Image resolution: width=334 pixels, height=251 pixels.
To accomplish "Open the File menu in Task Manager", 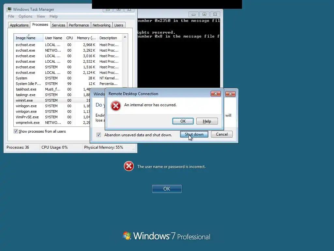I will point(11,16).
